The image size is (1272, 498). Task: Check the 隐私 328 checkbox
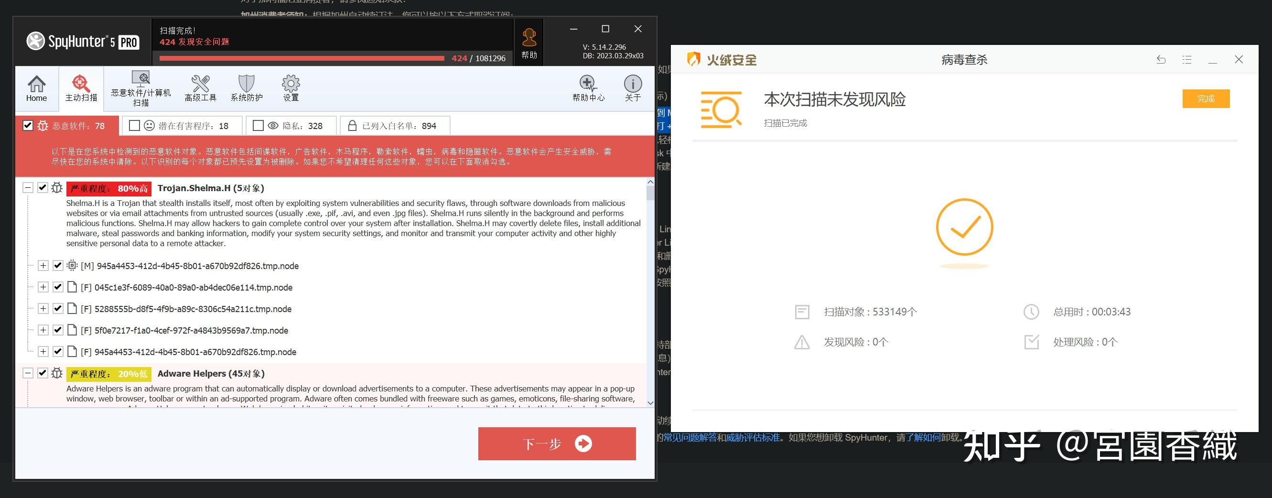(x=258, y=126)
